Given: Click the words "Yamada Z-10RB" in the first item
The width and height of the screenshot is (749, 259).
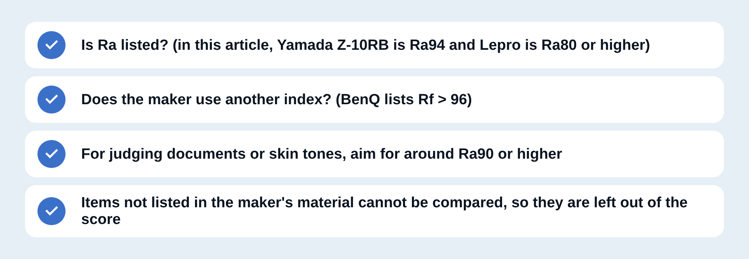Looking at the screenshot, I should [x=333, y=45].
